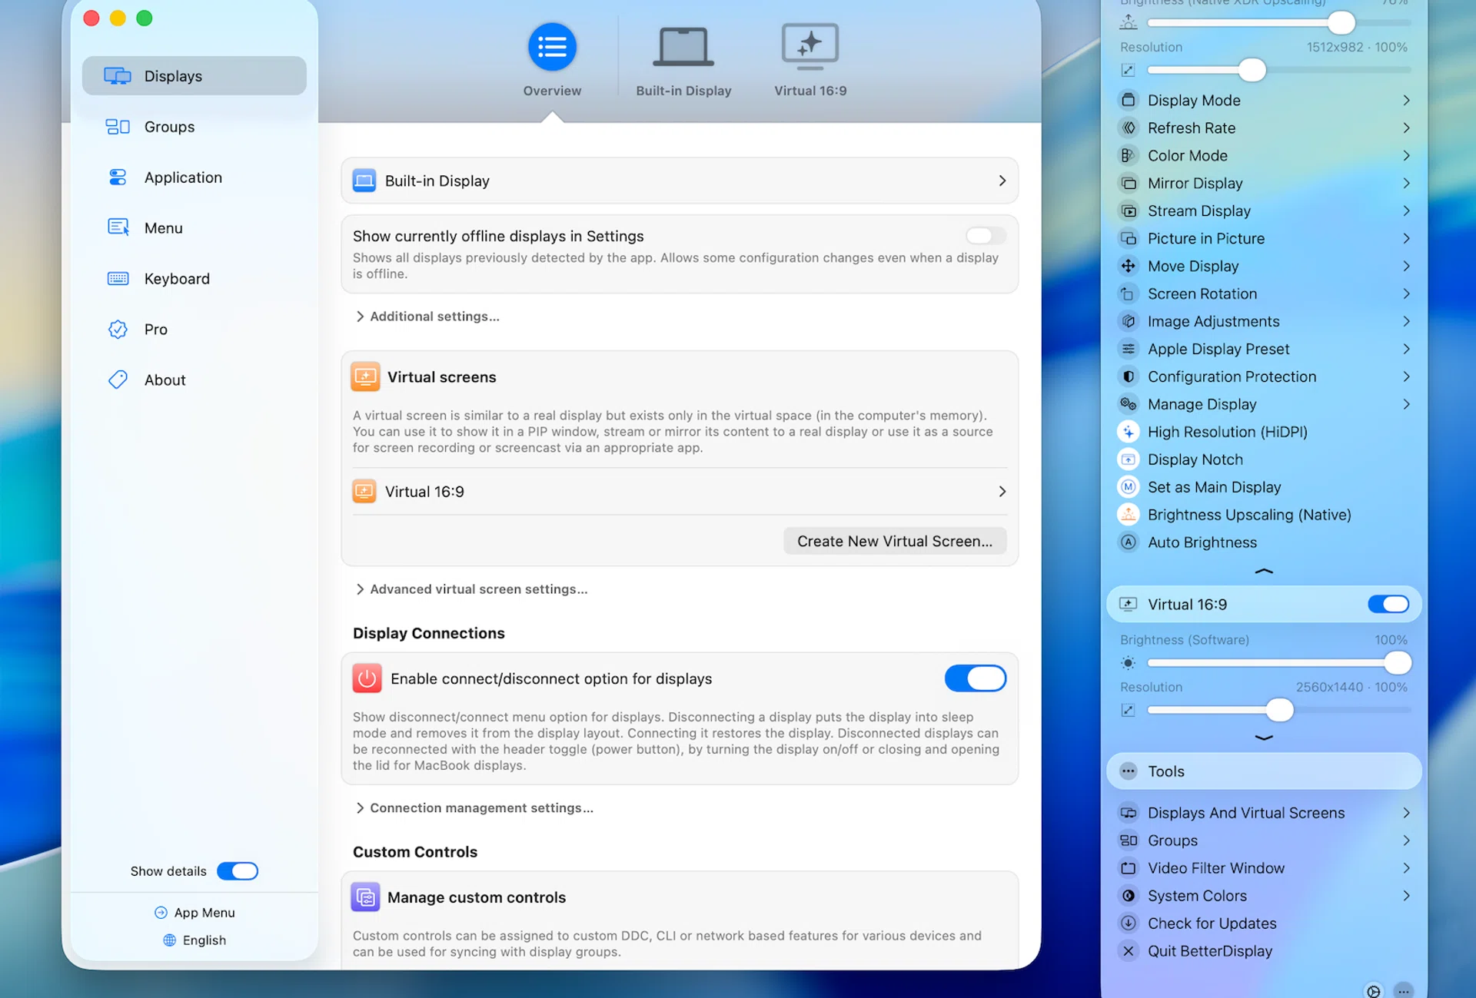The image size is (1476, 998).
Task: Select Groups in the sidebar
Action: (194, 127)
